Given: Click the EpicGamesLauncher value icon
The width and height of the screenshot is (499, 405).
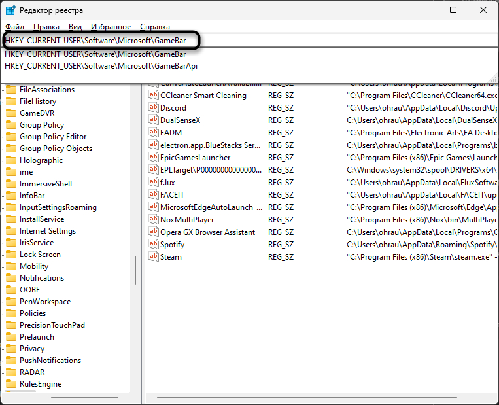Looking at the screenshot, I should coord(154,157).
